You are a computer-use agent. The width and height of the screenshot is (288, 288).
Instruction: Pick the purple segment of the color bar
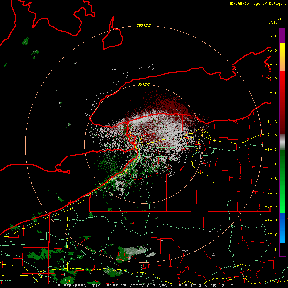click(283, 36)
